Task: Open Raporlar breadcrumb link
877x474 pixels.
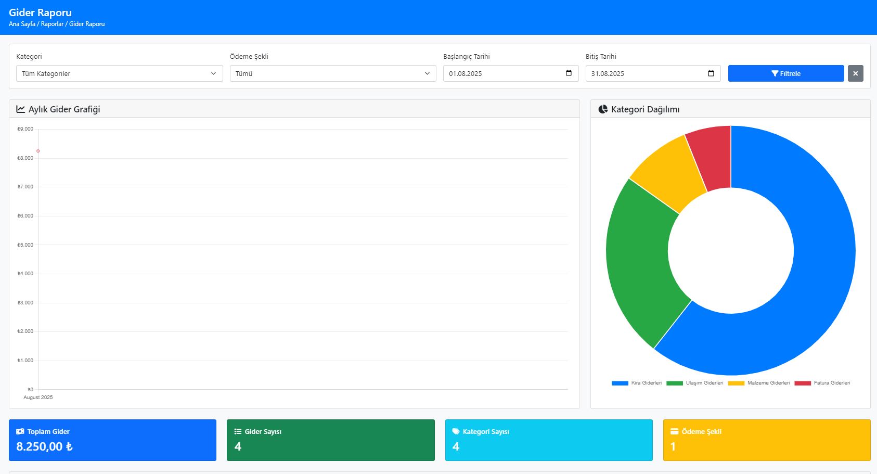Action: click(x=52, y=24)
